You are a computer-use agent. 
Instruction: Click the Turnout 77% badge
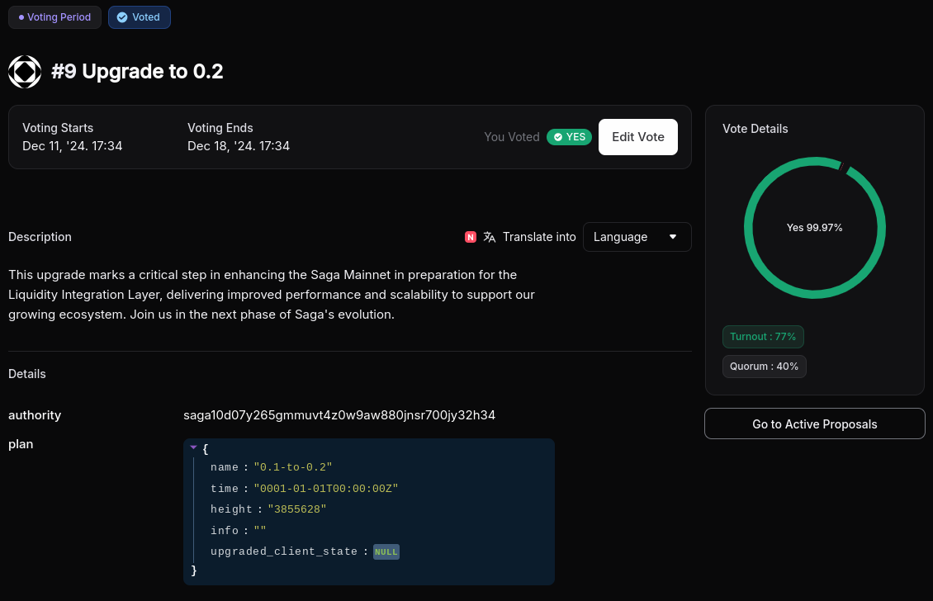point(763,337)
